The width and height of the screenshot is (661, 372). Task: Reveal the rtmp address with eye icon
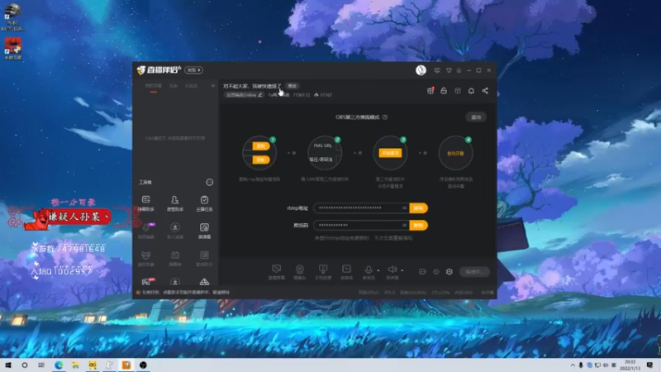[x=404, y=208]
